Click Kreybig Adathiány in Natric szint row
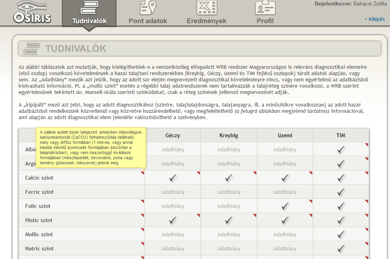 pos(229,248)
